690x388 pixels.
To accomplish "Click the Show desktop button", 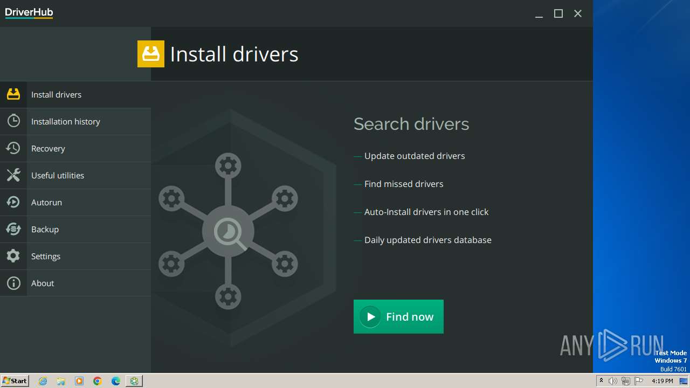I will (684, 381).
